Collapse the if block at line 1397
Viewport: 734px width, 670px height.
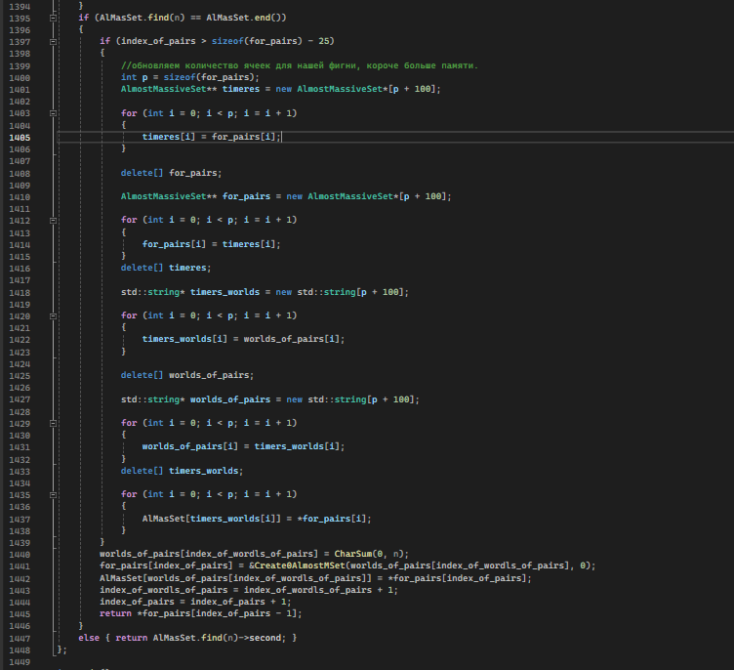coord(54,42)
